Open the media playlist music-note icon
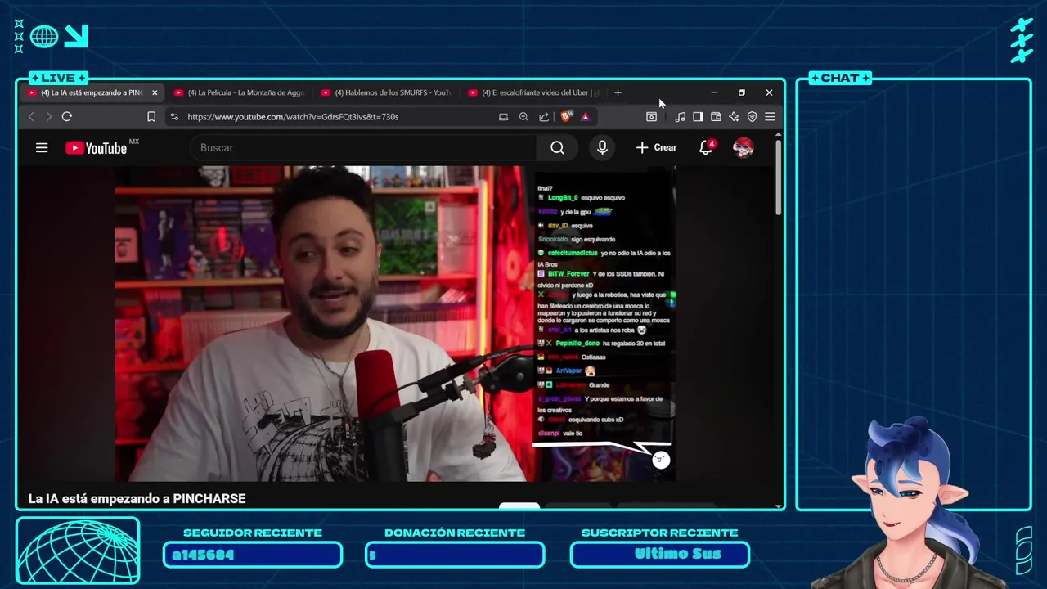This screenshot has width=1047, height=589. [680, 117]
